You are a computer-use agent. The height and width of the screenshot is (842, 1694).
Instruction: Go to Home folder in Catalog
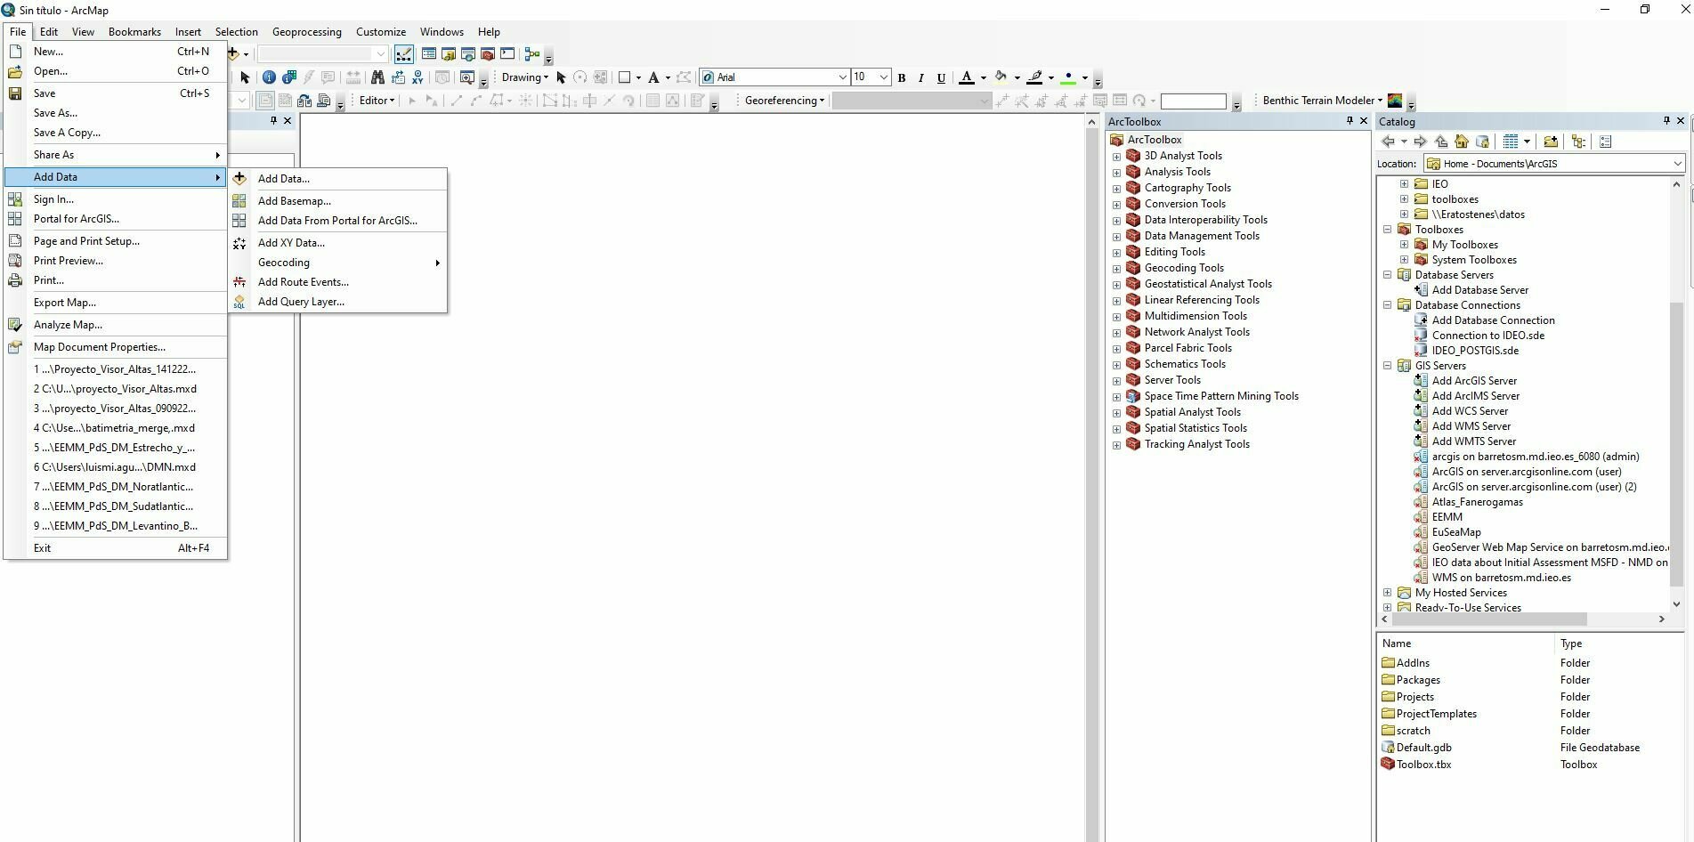pos(1462,142)
